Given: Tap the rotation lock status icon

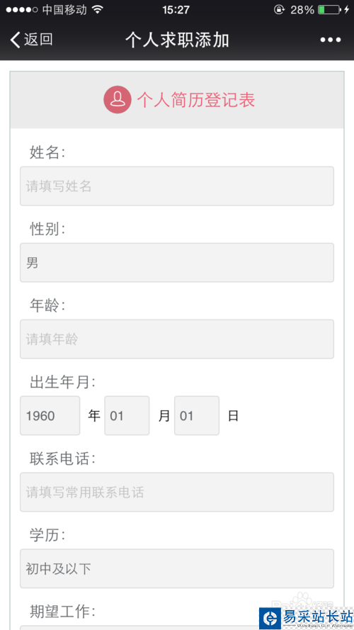Looking at the screenshot, I should click(x=280, y=10).
